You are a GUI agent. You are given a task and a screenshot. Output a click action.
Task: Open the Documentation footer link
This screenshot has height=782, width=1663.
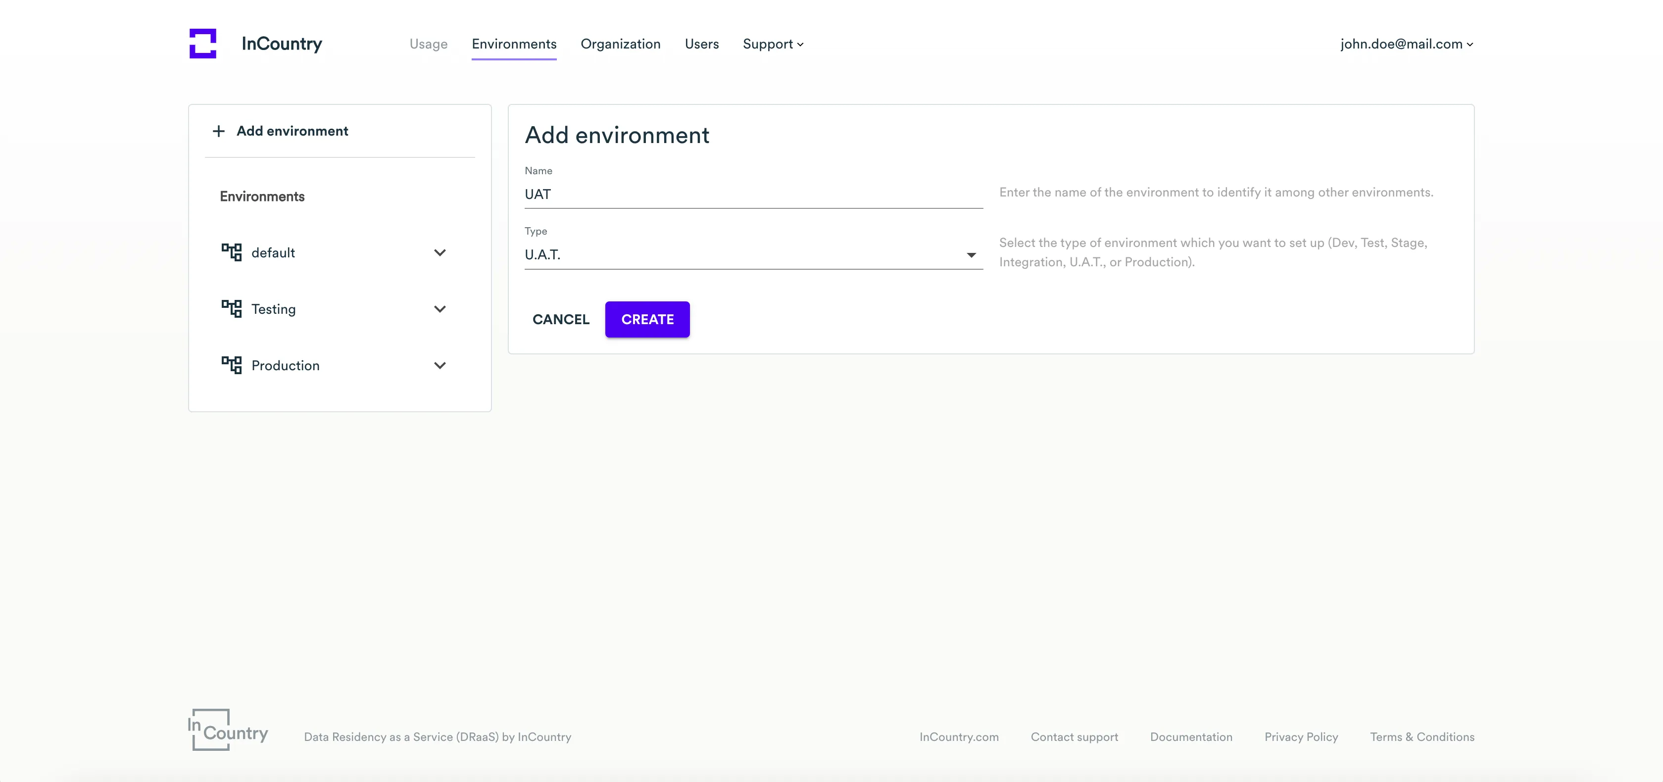click(1190, 737)
